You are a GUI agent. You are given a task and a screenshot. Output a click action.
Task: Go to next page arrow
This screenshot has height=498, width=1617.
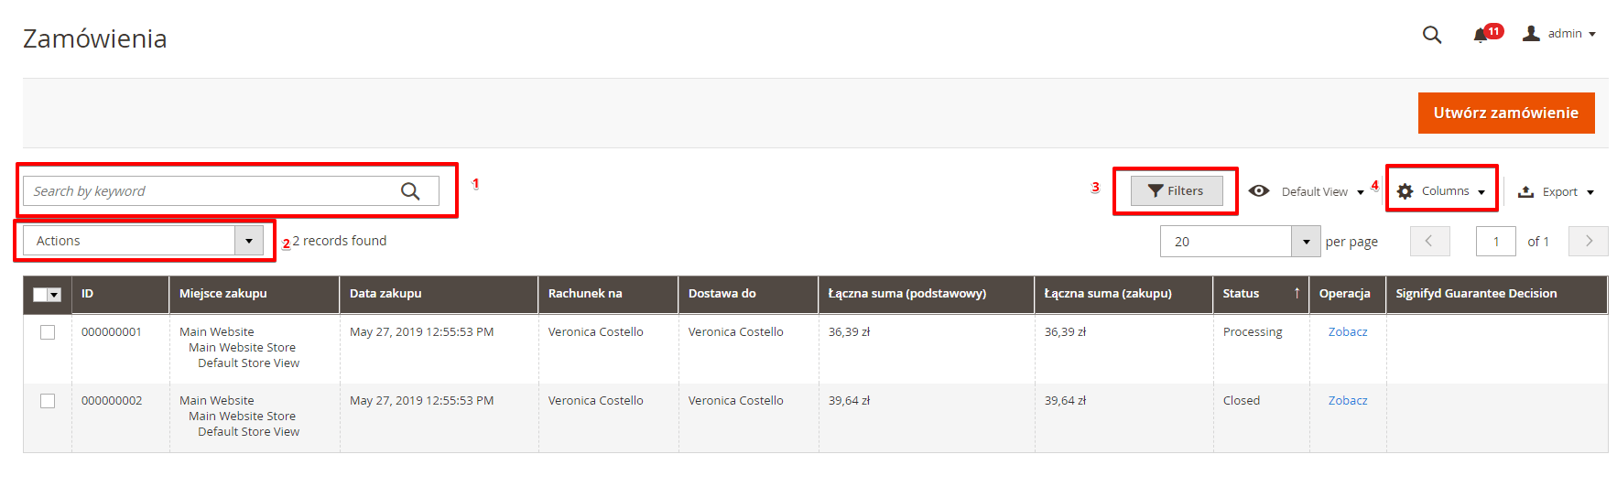click(x=1589, y=241)
